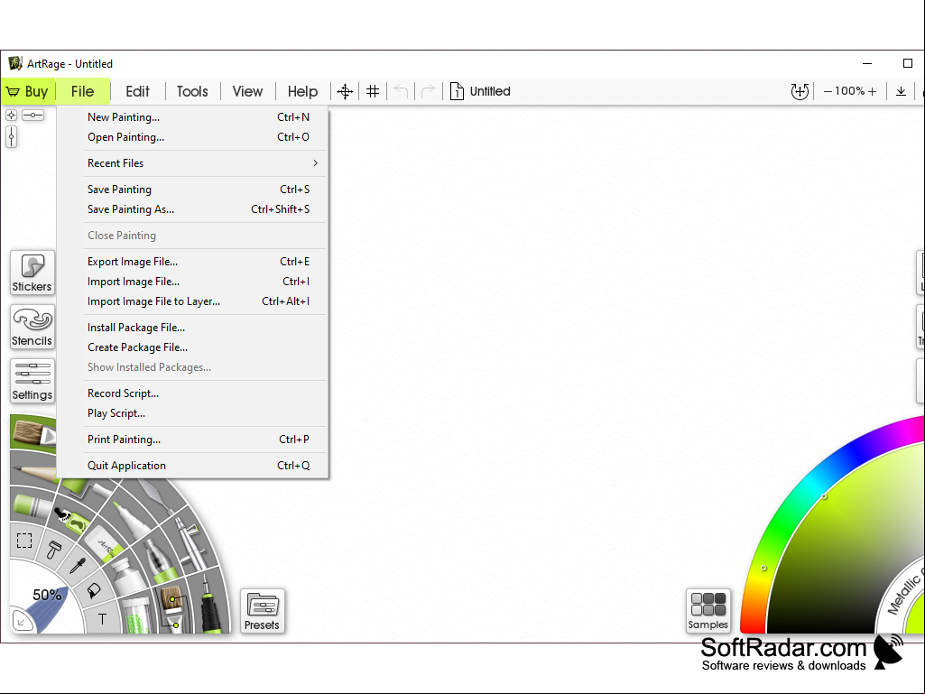925x694 pixels.
Task: Zoom in with the plus button
Action: 872,91
